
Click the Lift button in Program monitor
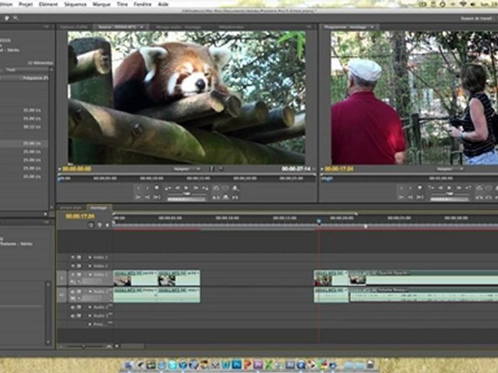click(x=479, y=197)
